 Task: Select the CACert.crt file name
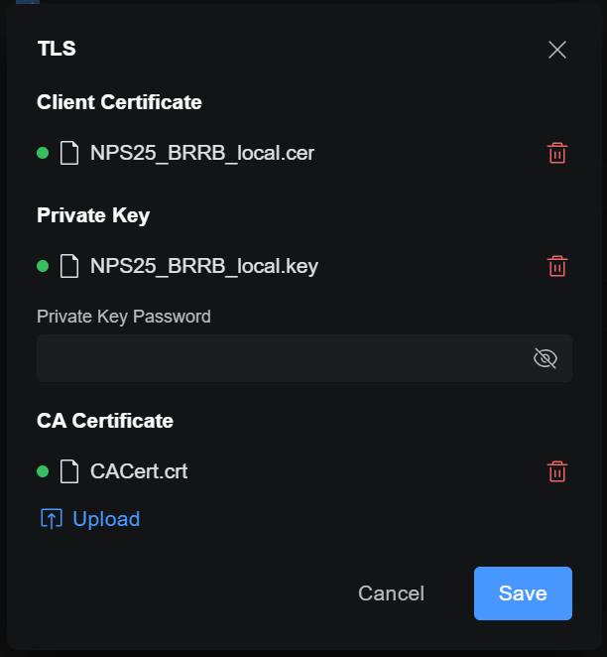click(x=139, y=471)
